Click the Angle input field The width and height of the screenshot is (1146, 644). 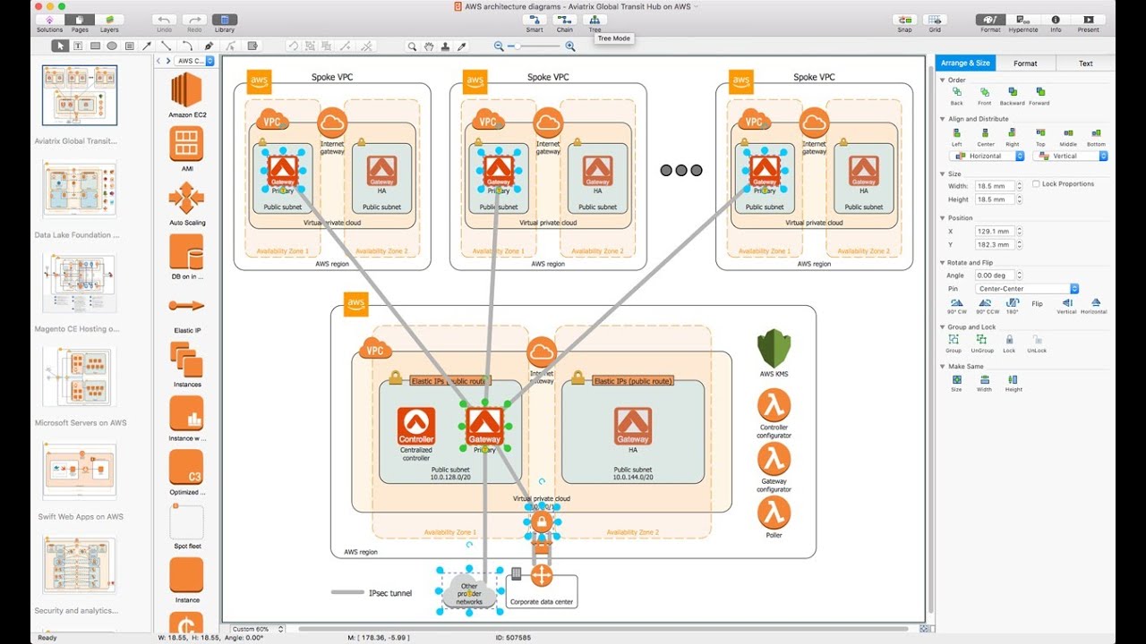(993, 275)
